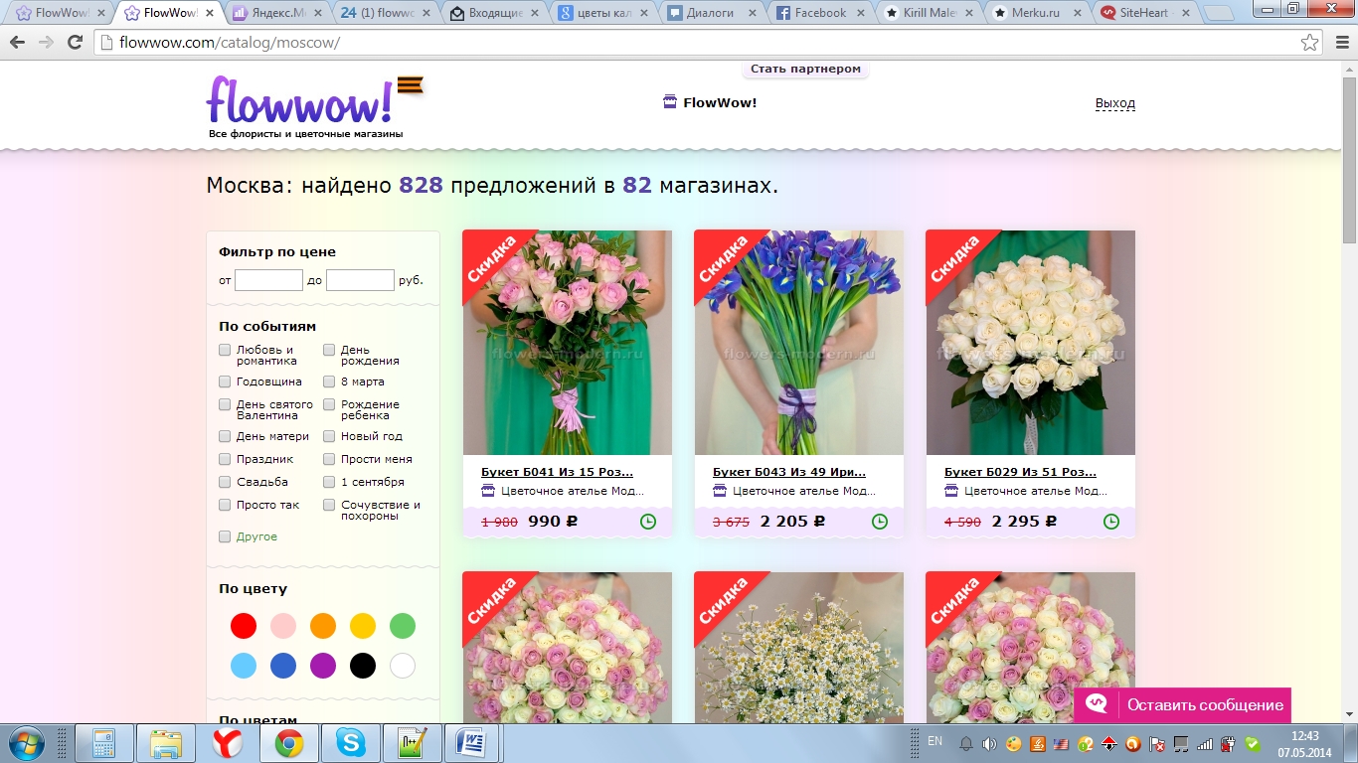
Task: Tick the День рождения checkbox
Action: pos(329,350)
